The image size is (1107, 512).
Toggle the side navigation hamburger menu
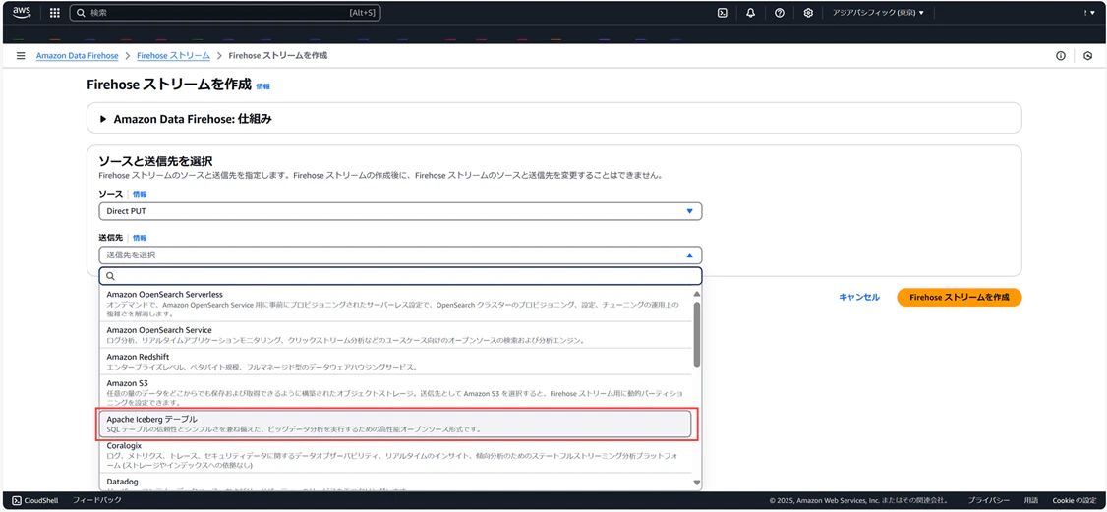21,55
